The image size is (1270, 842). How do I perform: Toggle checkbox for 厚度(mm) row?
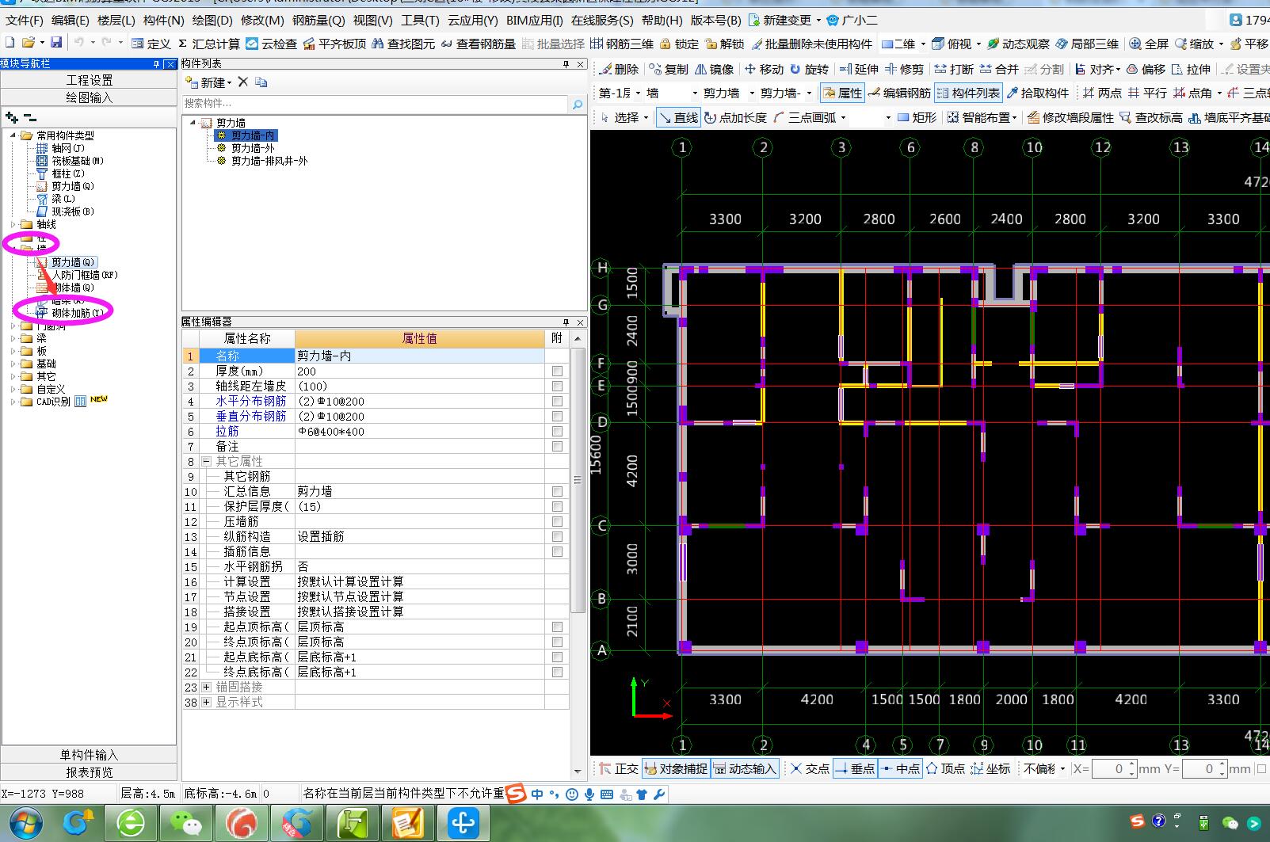tap(557, 371)
